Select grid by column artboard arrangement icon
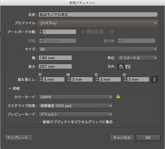This screenshot has width=165, height=149. [x=89, y=32]
